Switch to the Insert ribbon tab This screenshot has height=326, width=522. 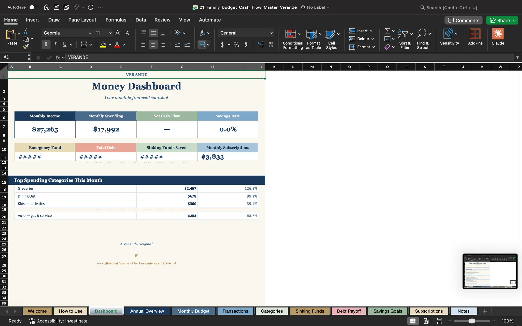33,20
